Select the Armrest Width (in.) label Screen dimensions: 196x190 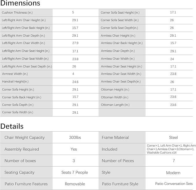(x=15, y=74)
